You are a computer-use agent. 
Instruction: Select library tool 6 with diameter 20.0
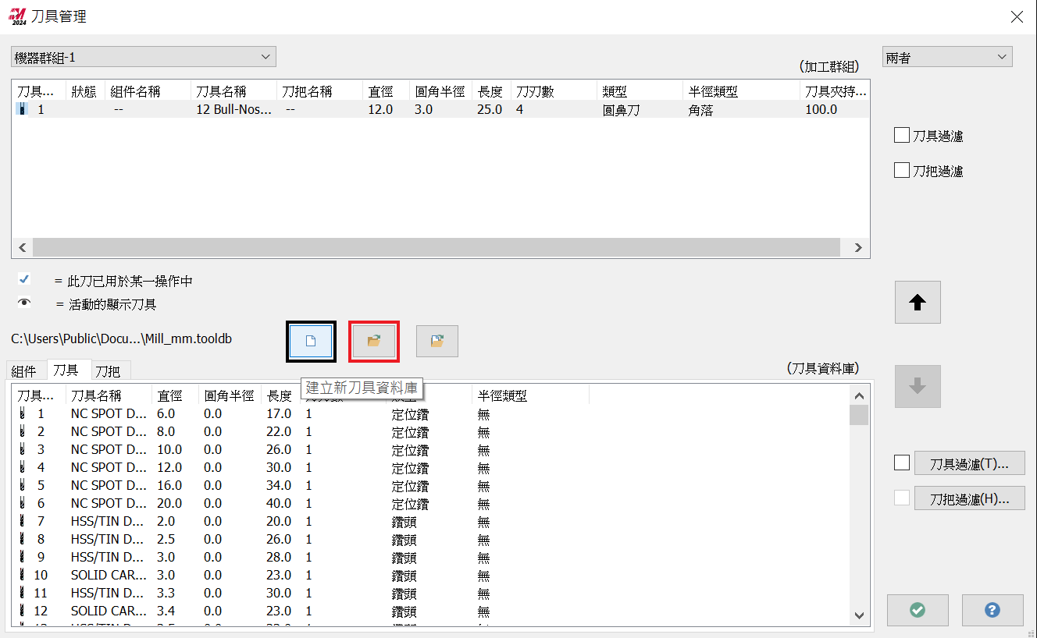tap(429, 503)
